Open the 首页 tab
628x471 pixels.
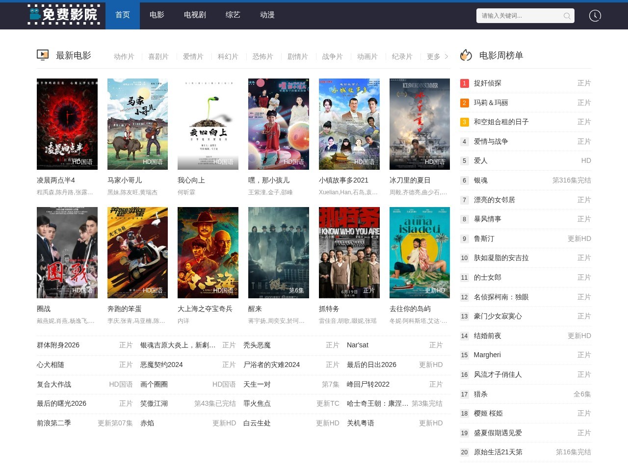(x=123, y=15)
